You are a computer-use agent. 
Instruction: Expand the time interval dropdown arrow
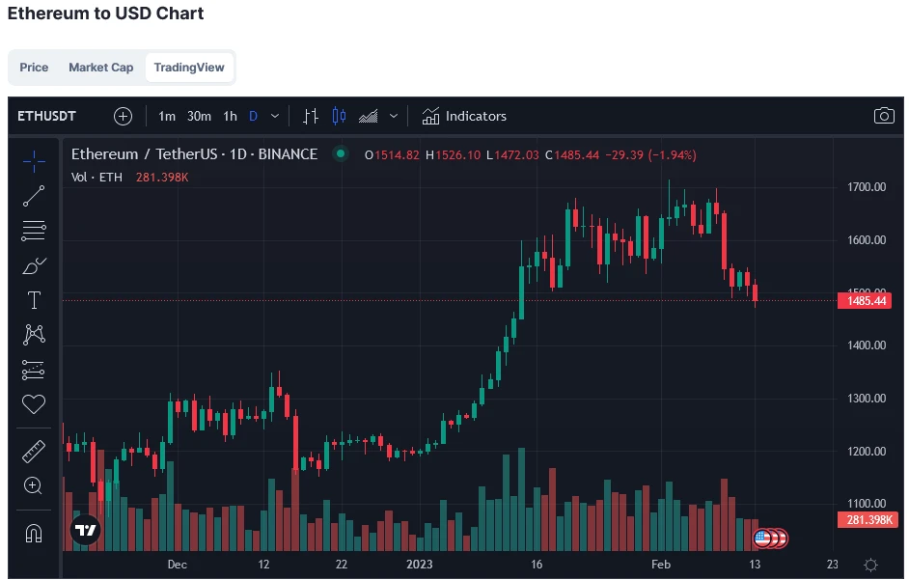pyautogui.click(x=275, y=116)
